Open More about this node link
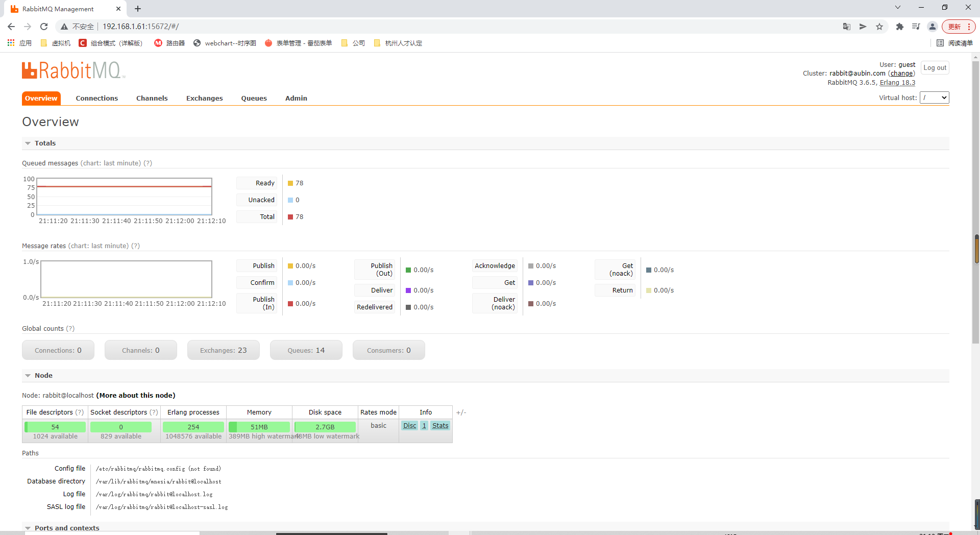The image size is (980, 535). (x=136, y=396)
